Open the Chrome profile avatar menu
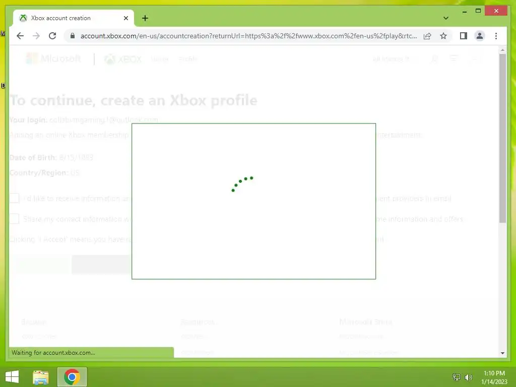516x387 pixels. [480, 36]
